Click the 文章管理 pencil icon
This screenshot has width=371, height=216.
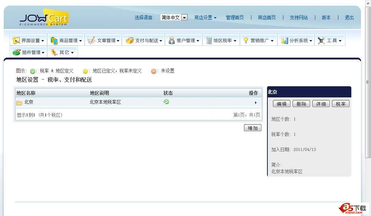coord(91,40)
